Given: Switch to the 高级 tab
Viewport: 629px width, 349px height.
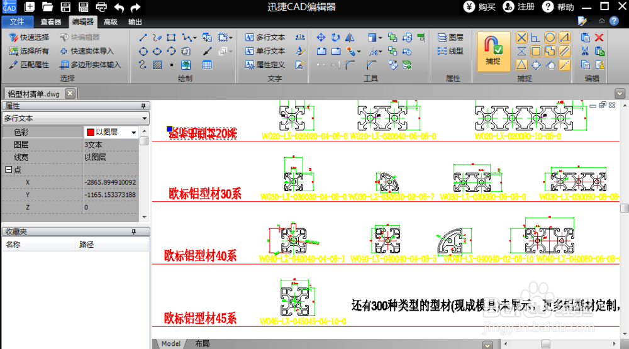Looking at the screenshot, I should (110, 22).
